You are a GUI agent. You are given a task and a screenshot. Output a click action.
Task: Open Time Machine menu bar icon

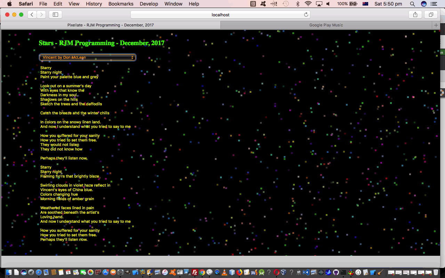(x=285, y=4)
